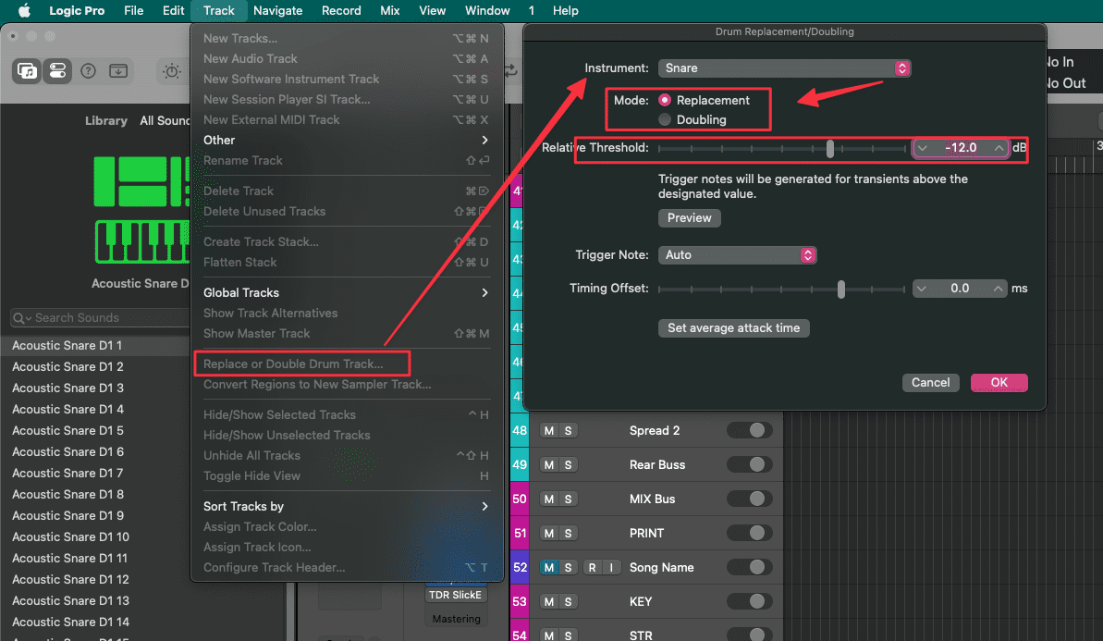1103x641 pixels.
Task: Click the Smart Controls dial icon
Action: [x=172, y=71]
